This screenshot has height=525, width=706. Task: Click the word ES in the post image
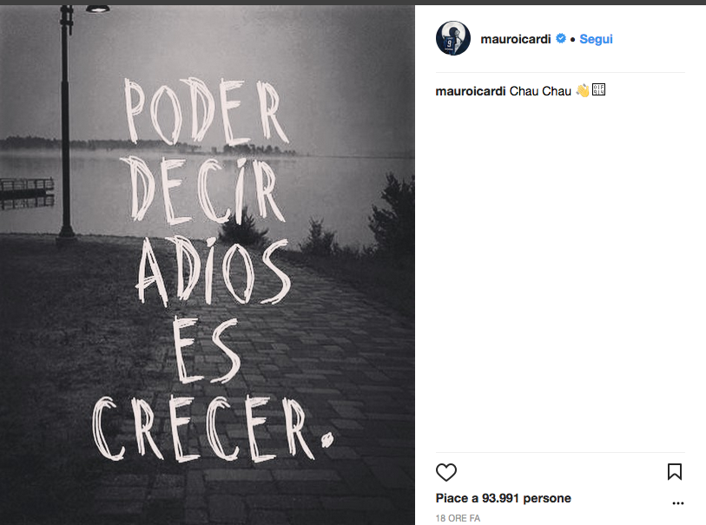pyautogui.click(x=205, y=351)
